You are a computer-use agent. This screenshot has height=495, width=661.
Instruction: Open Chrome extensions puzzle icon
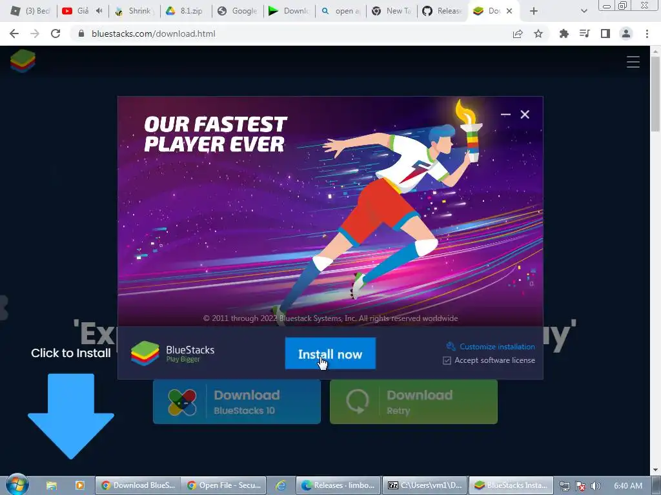point(564,34)
